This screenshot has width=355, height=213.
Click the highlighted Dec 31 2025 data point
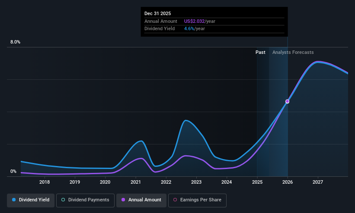click(287, 101)
